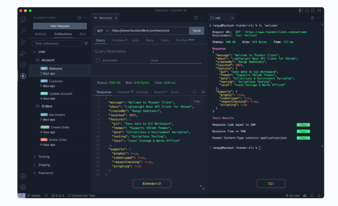Click the Thunder Client lightning bolt icon
This screenshot has height=206, width=338.
23,76
